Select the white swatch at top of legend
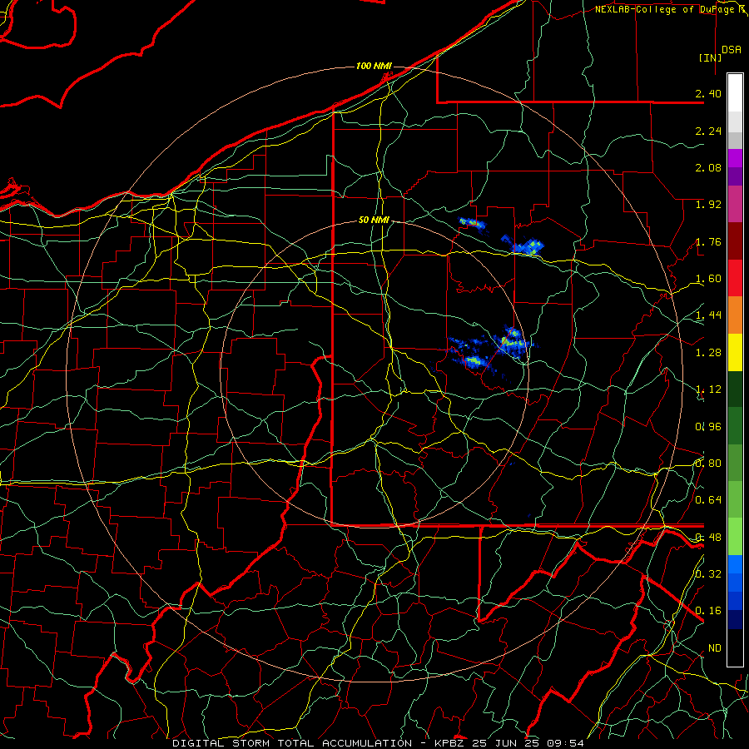Image resolution: width=749 pixels, height=749 pixels. click(735, 92)
